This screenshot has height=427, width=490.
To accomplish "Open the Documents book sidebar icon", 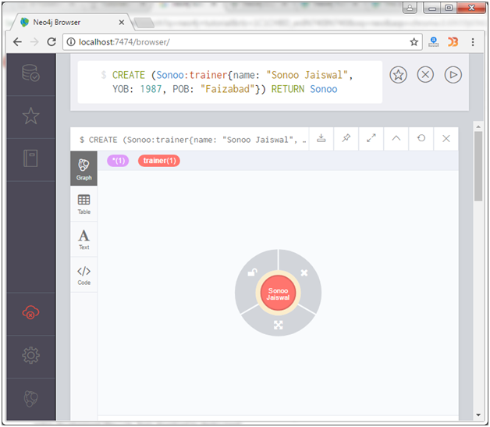I will (30, 158).
